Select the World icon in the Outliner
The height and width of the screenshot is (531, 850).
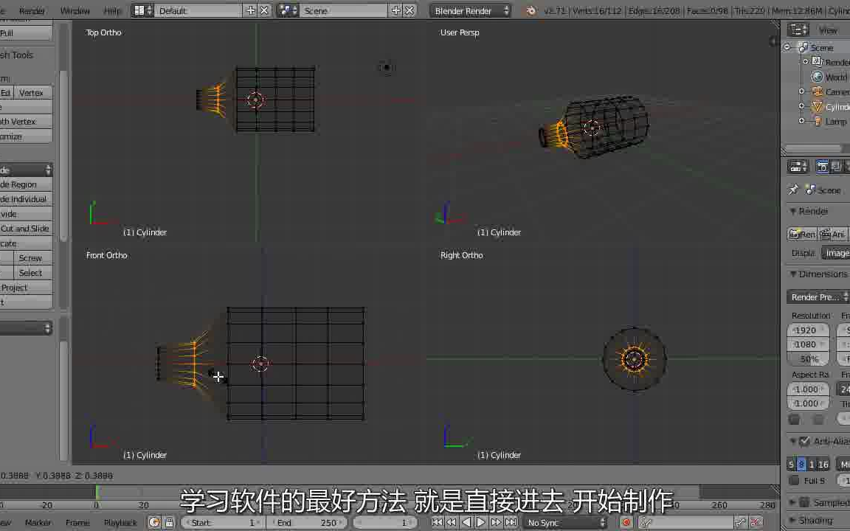[817, 77]
